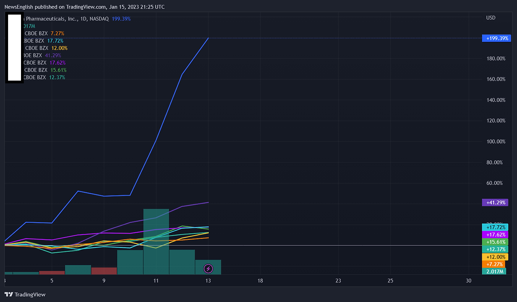Screen dimensions: 517x302
Task: Click the legend row showing 12.00%
Action: (46, 48)
